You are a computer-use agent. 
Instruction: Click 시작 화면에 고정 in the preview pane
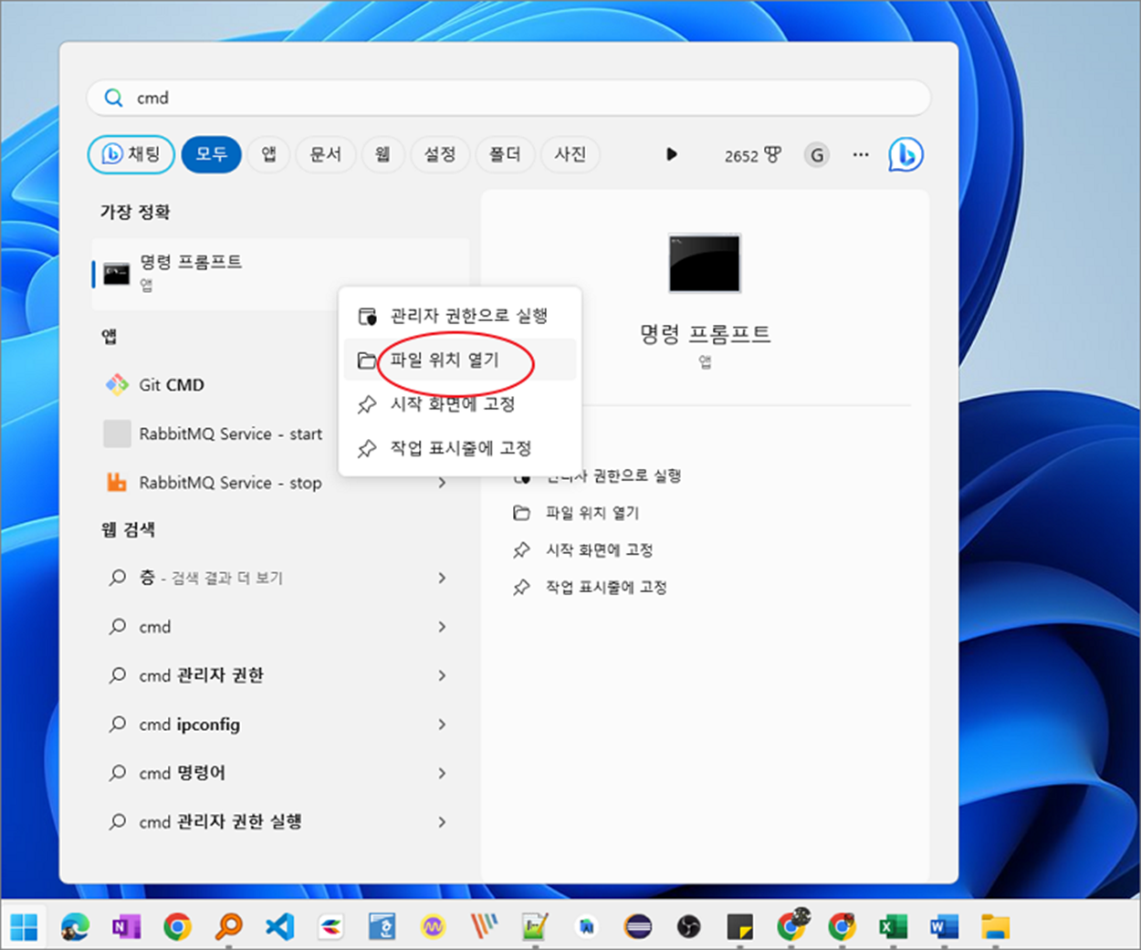[x=583, y=550]
